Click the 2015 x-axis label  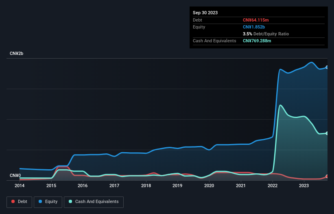[x=51, y=186]
